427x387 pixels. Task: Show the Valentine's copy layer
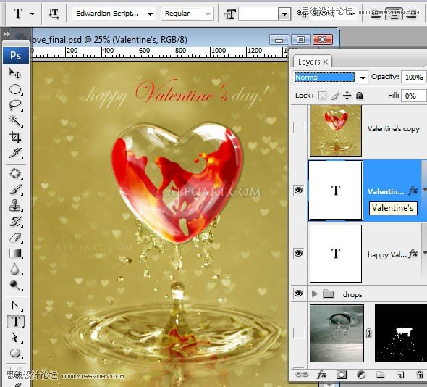click(298, 128)
